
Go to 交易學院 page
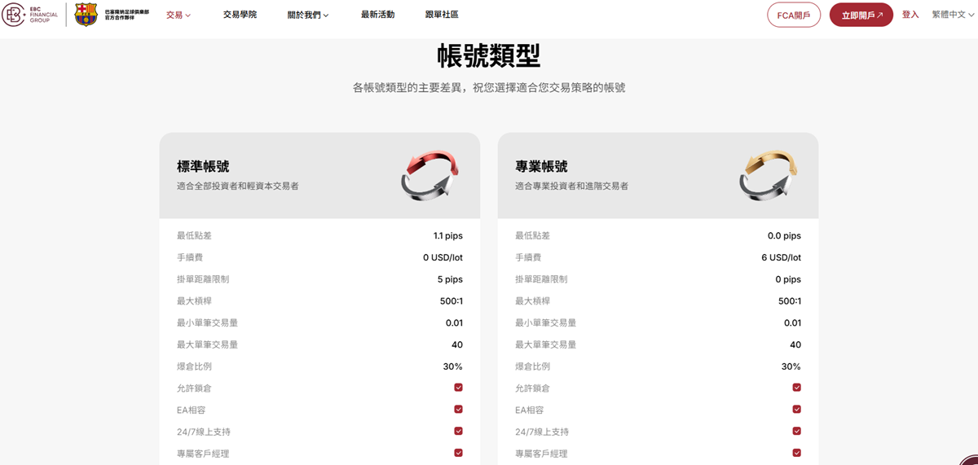(240, 15)
